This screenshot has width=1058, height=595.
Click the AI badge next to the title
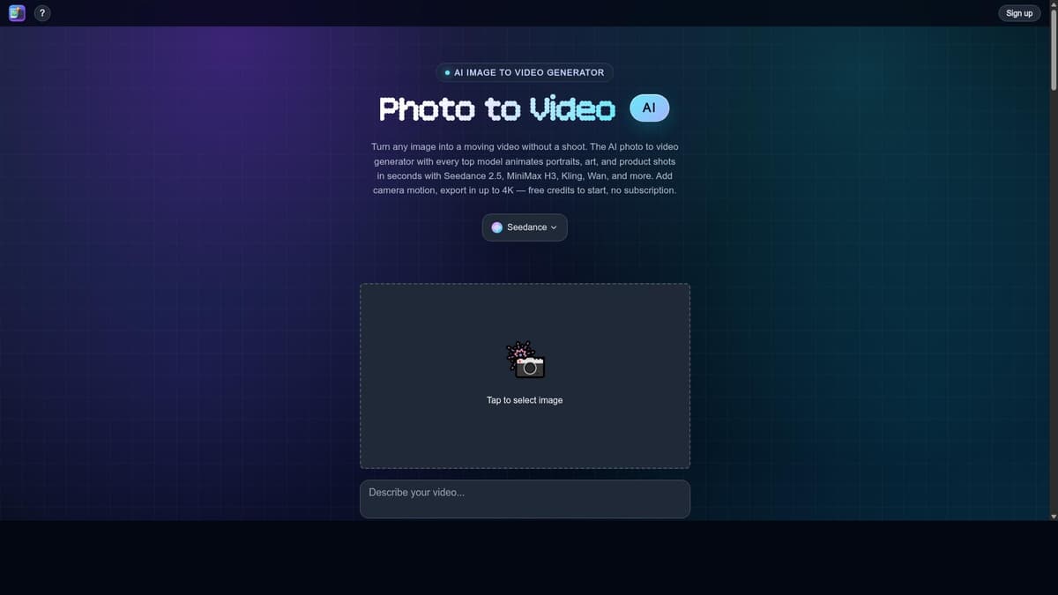[x=650, y=108]
